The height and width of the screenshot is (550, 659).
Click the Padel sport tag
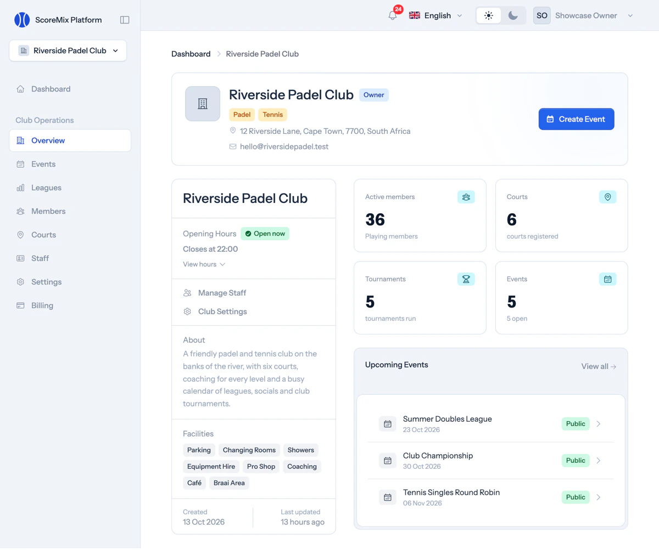[x=242, y=115]
